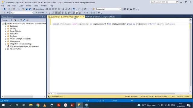The width and height of the screenshot is (193, 108).
Task: Click the Undo arrow icon
Action: point(74,9)
